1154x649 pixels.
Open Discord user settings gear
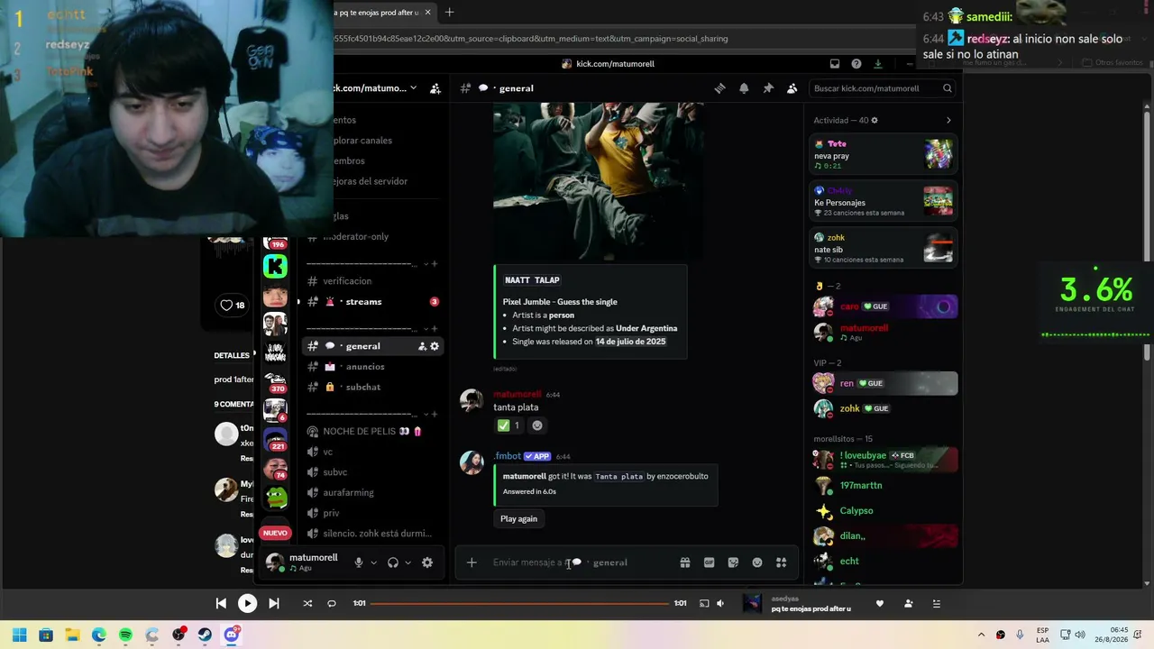427,562
